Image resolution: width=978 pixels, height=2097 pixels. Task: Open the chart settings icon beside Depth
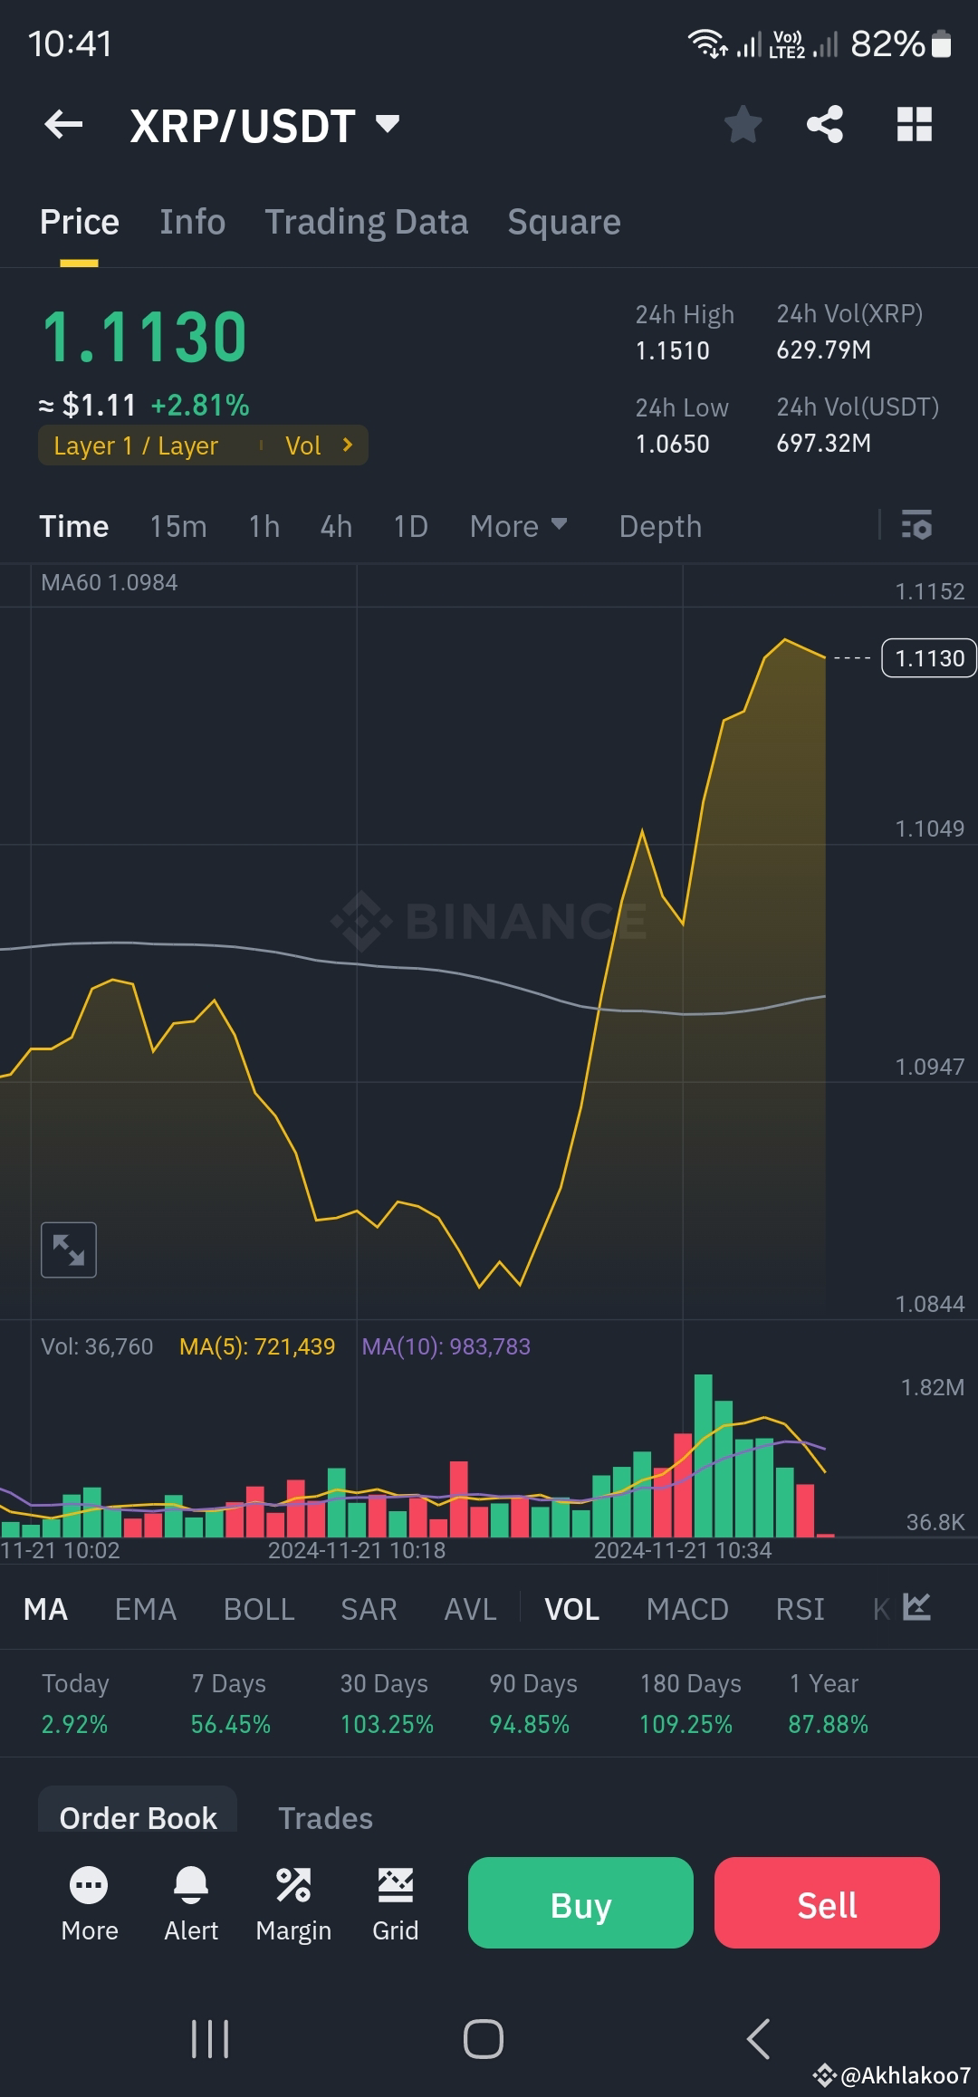(917, 526)
